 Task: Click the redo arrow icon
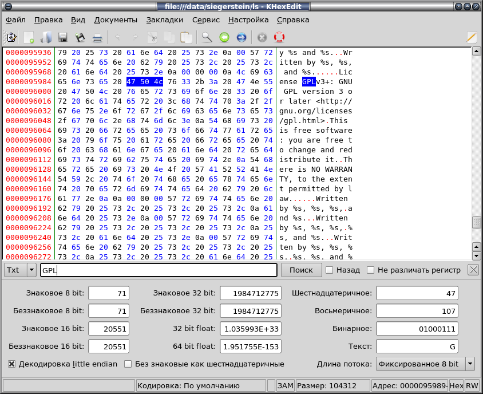[135, 37]
